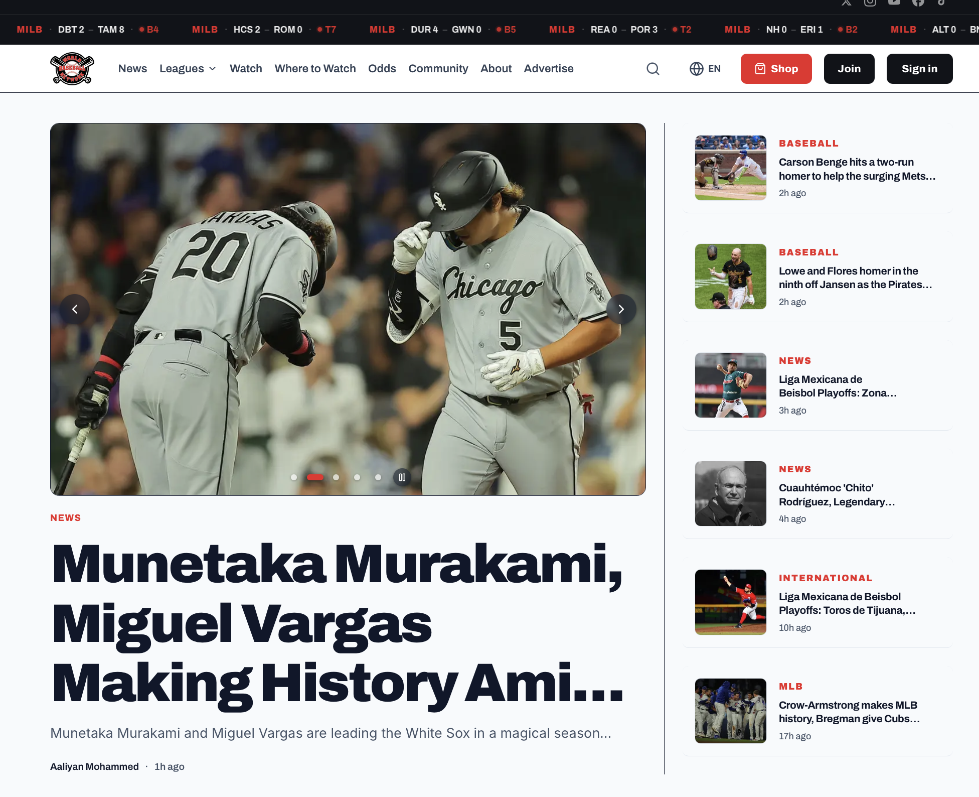Screen dimensions: 979x797
Task: Open Lowe and Flores homer story
Action: pyautogui.click(x=856, y=278)
